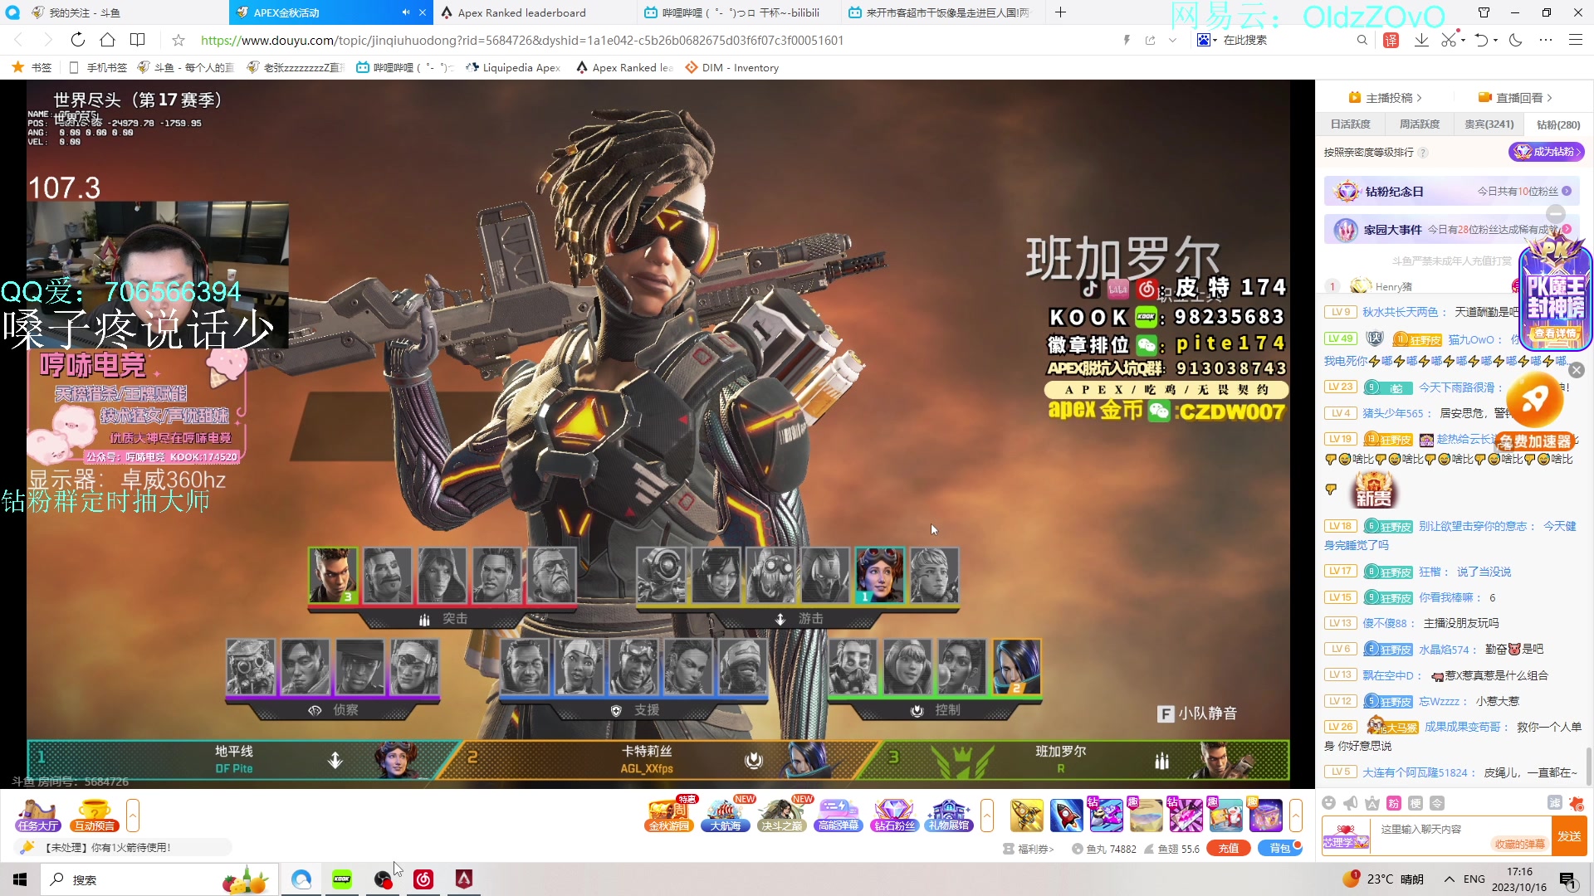Open the Liquipedia Apex bookmark
This screenshot has width=1594, height=896.
pyautogui.click(x=513, y=68)
